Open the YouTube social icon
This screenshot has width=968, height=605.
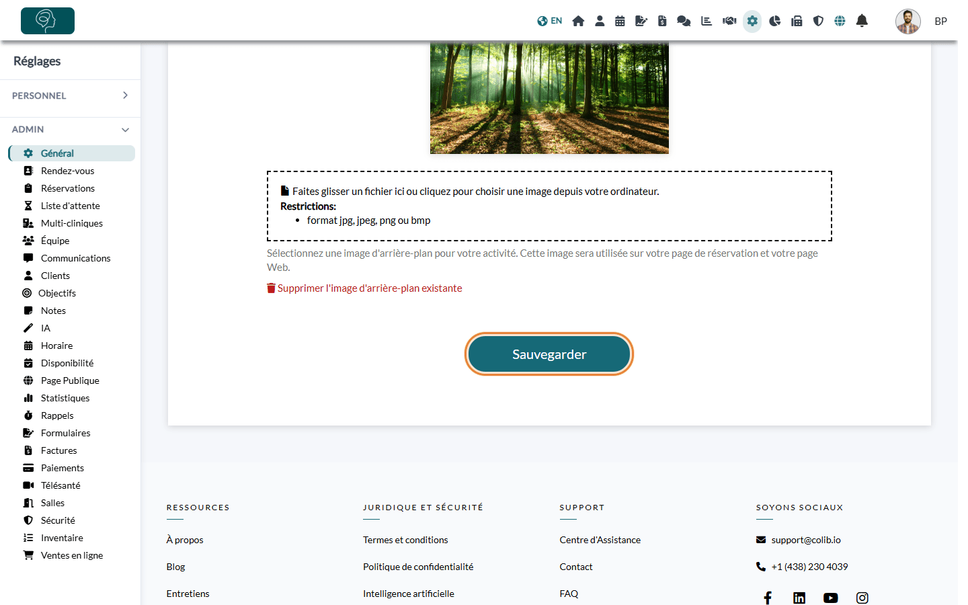(x=831, y=598)
